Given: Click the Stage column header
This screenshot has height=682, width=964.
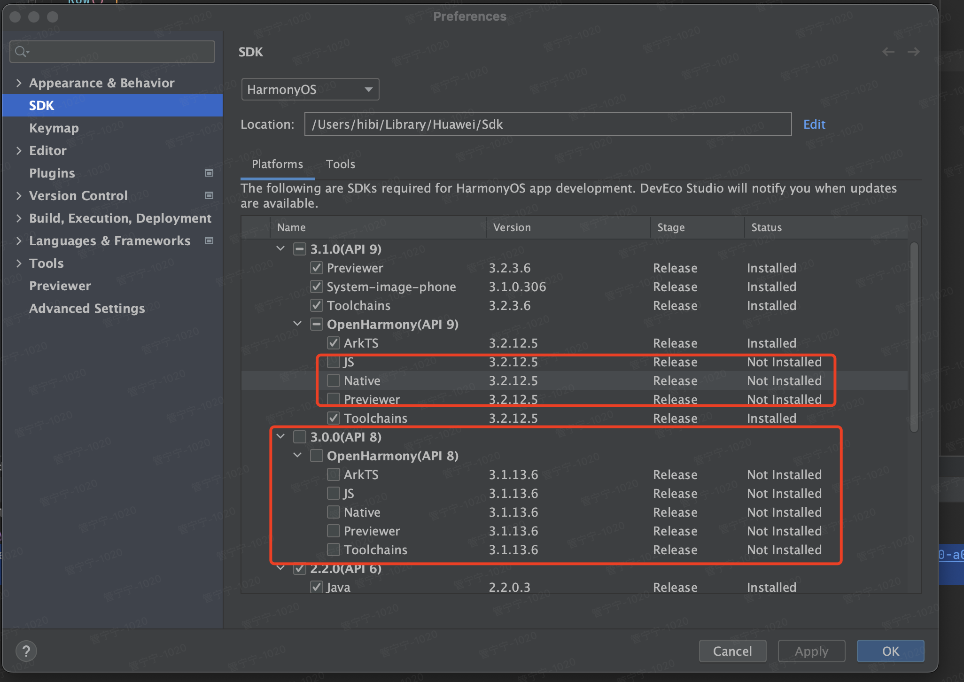Looking at the screenshot, I should pos(698,227).
